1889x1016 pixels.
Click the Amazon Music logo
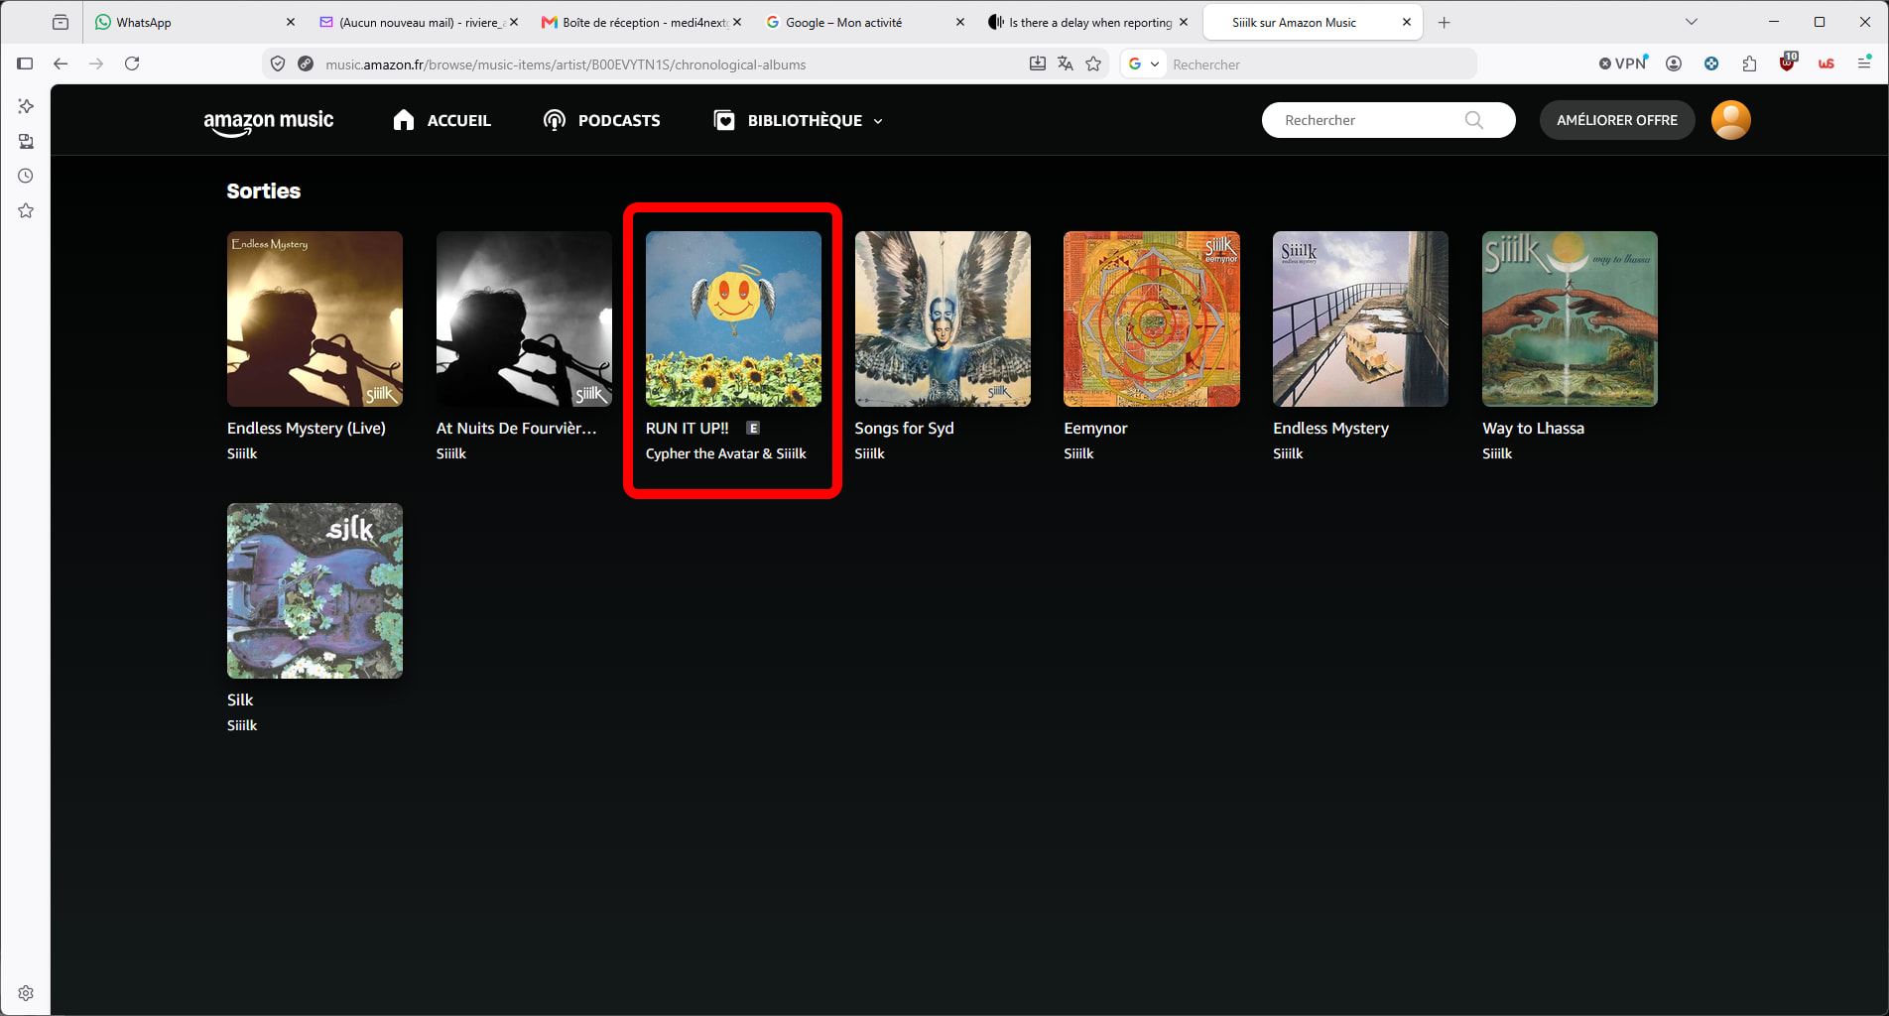268,122
